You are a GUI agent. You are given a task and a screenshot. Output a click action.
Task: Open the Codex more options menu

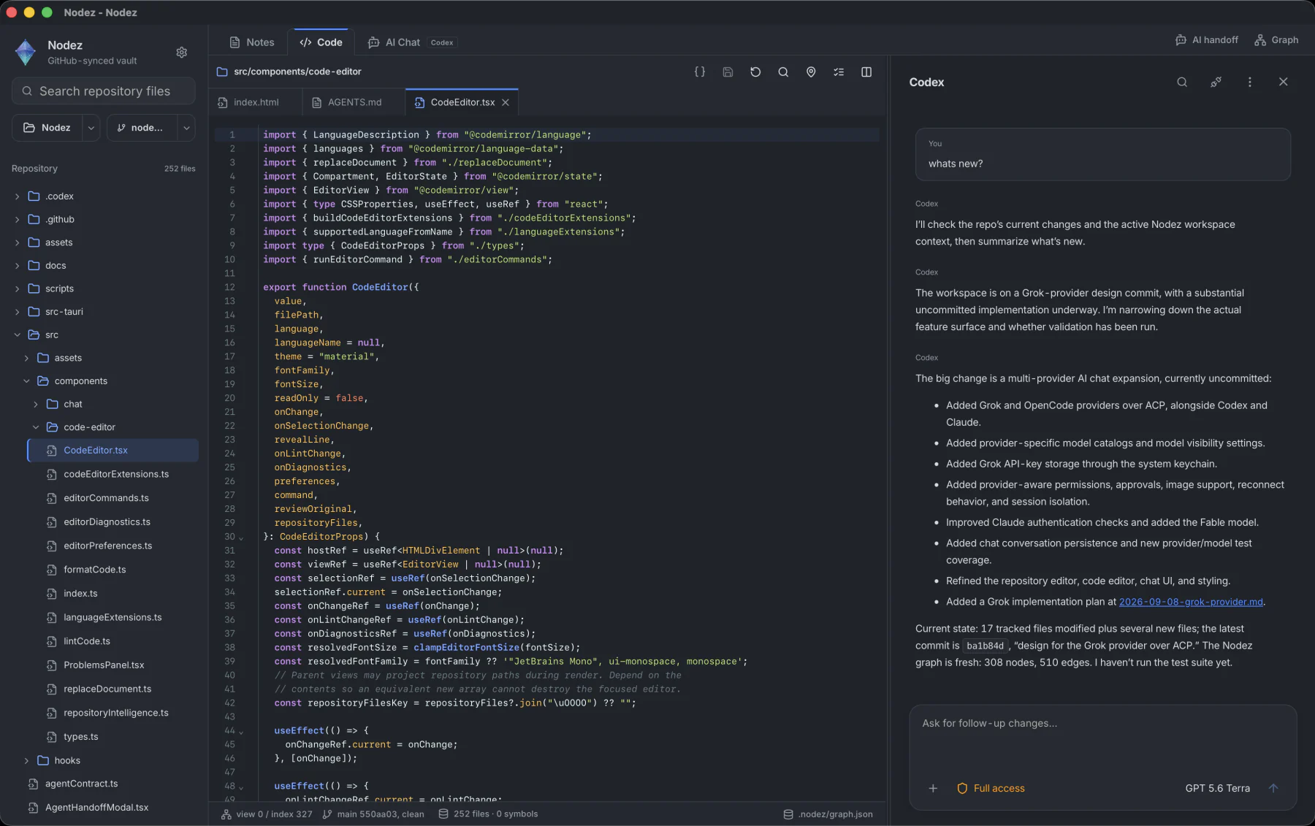click(1250, 82)
